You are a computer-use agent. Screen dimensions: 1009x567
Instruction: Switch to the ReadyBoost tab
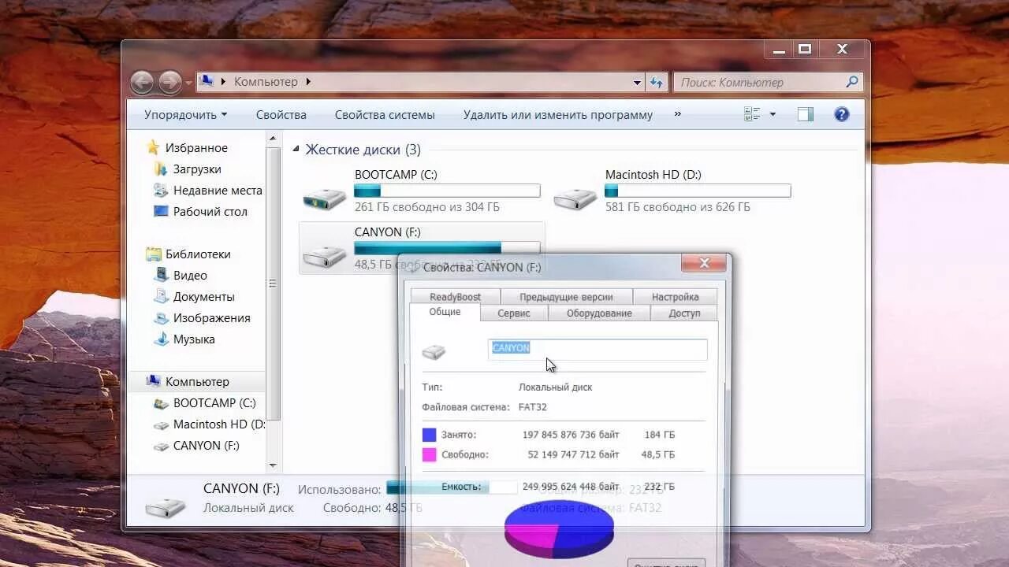pos(455,297)
